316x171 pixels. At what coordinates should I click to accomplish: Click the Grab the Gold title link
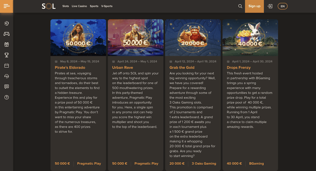(x=182, y=67)
